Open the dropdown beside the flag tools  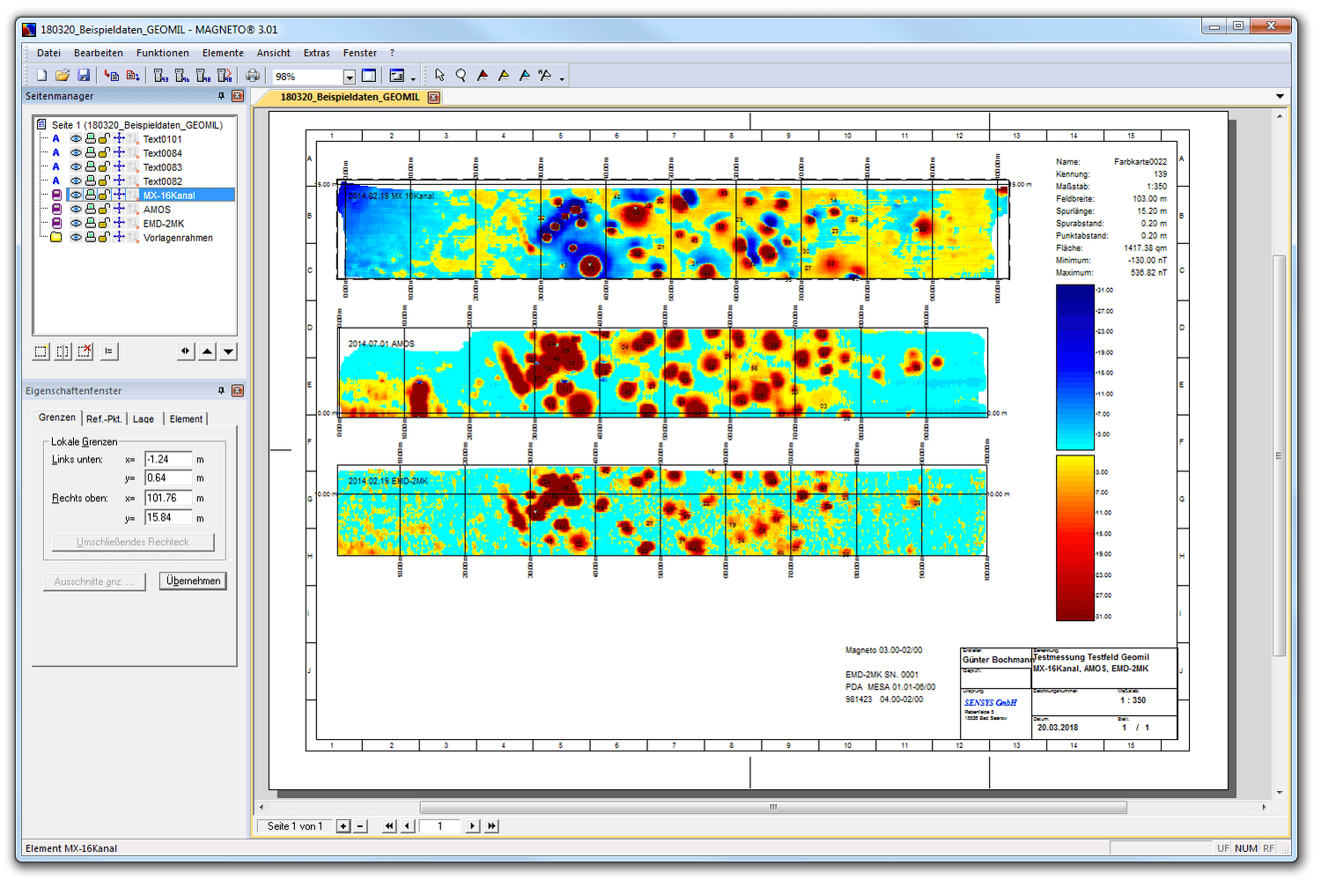[x=561, y=79]
